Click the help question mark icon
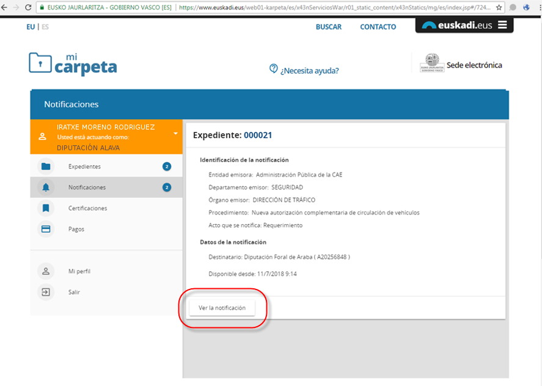542x386 pixels. (x=274, y=69)
